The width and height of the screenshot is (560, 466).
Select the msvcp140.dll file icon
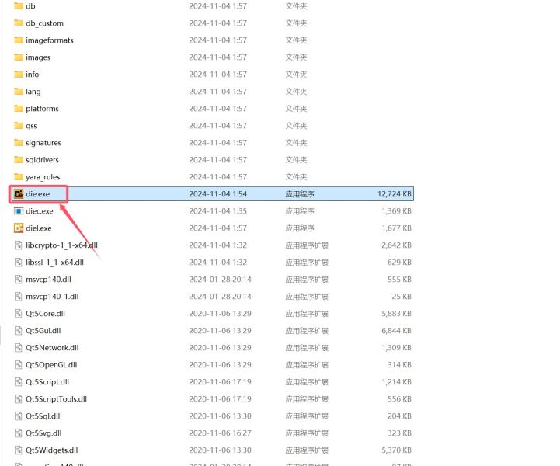tap(19, 280)
